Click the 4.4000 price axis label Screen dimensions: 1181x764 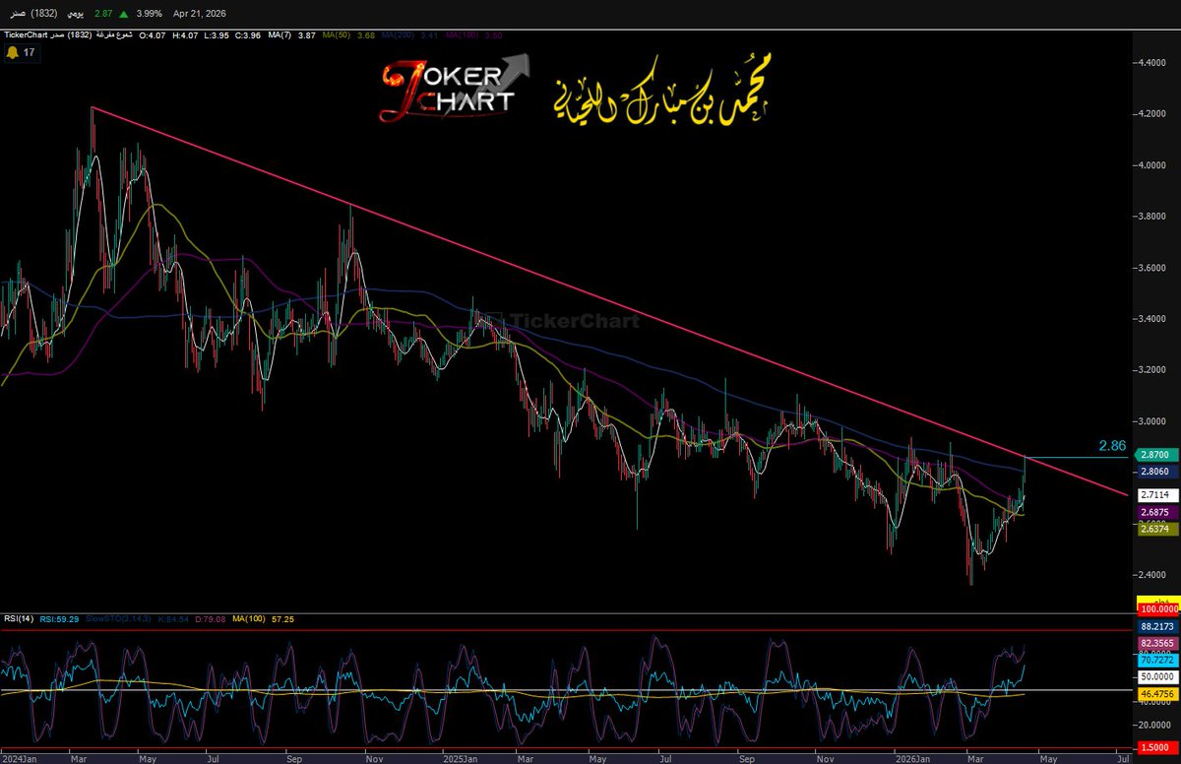(1151, 63)
